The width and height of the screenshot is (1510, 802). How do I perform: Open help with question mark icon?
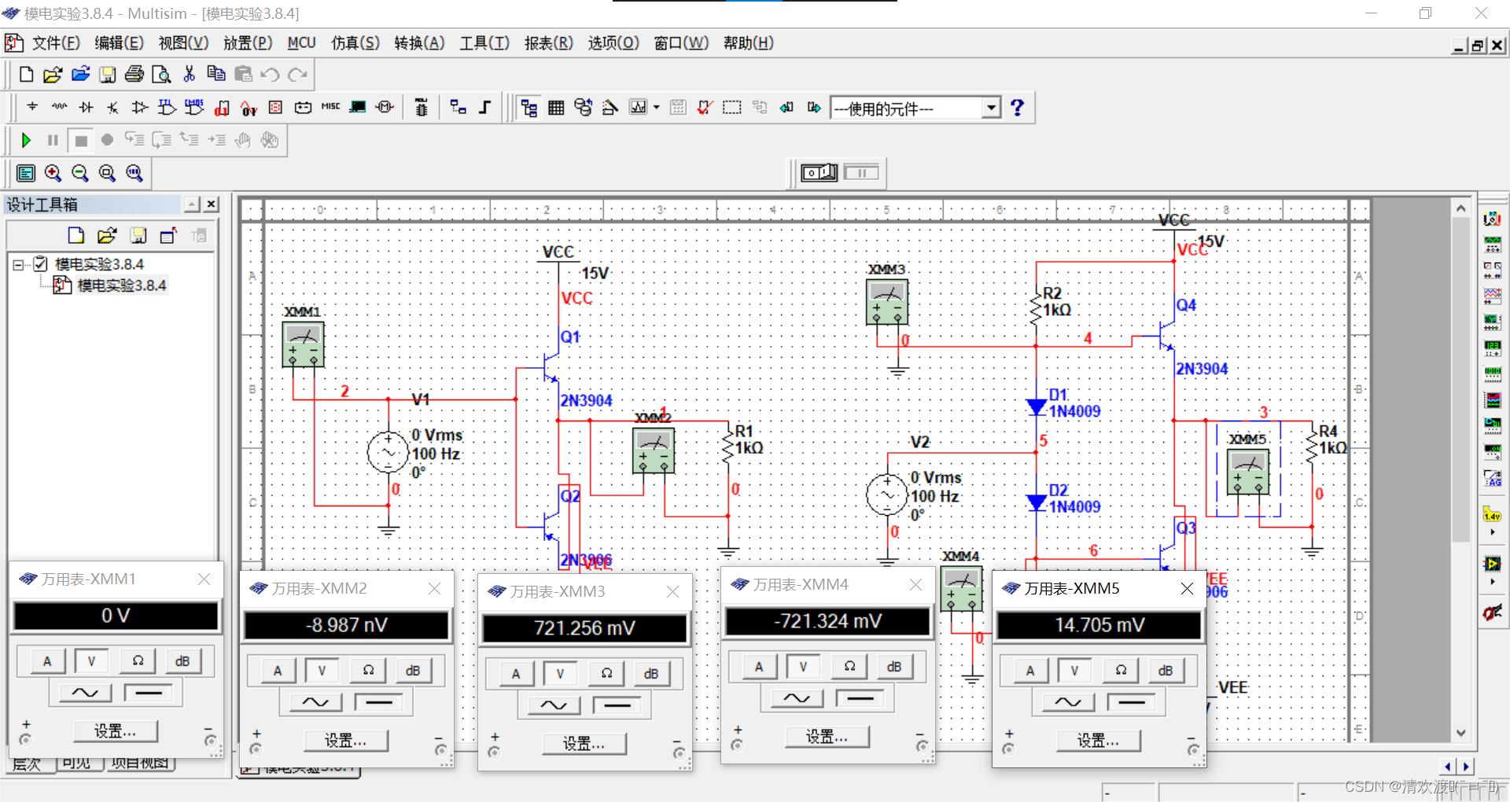1017,108
